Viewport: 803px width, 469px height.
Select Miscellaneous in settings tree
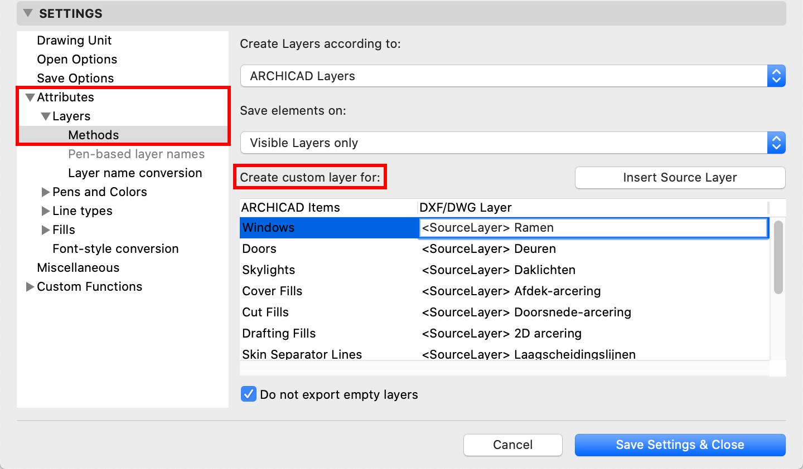click(x=78, y=267)
